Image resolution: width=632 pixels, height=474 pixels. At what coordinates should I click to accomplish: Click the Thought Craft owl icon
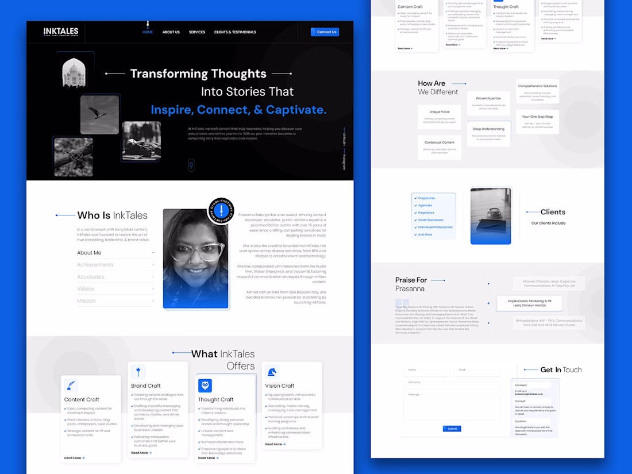[205, 386]
